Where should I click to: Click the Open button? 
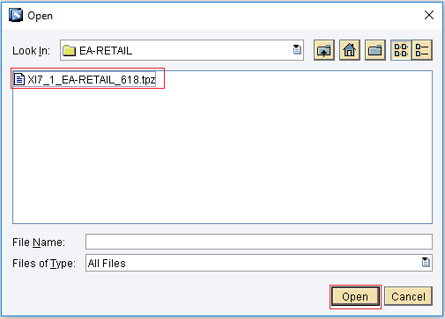355,297
